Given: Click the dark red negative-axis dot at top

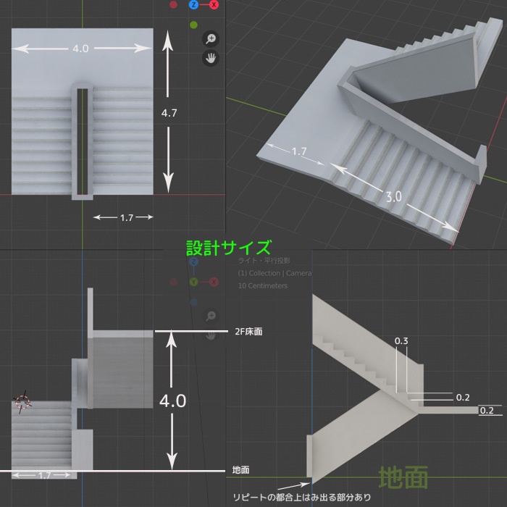Looking at the screenshot, I should (173, 4).
